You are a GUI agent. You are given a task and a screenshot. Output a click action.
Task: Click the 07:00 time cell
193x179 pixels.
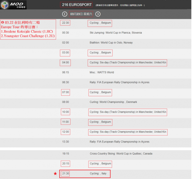pyautogui.click(x=65, y=92)
